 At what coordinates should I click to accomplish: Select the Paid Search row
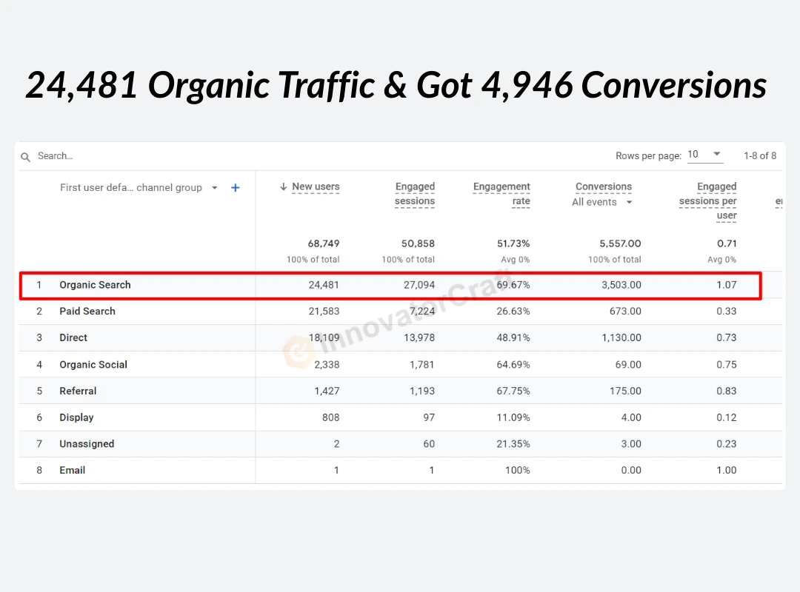tap(87, 312)
